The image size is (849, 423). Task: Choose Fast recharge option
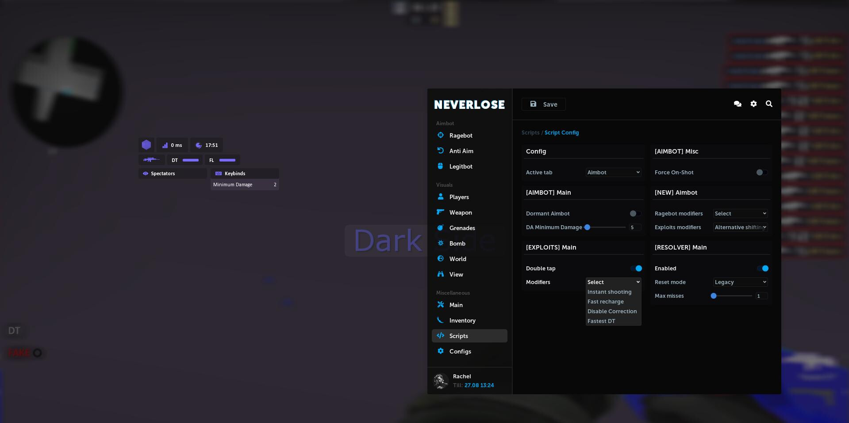point(613,301)
